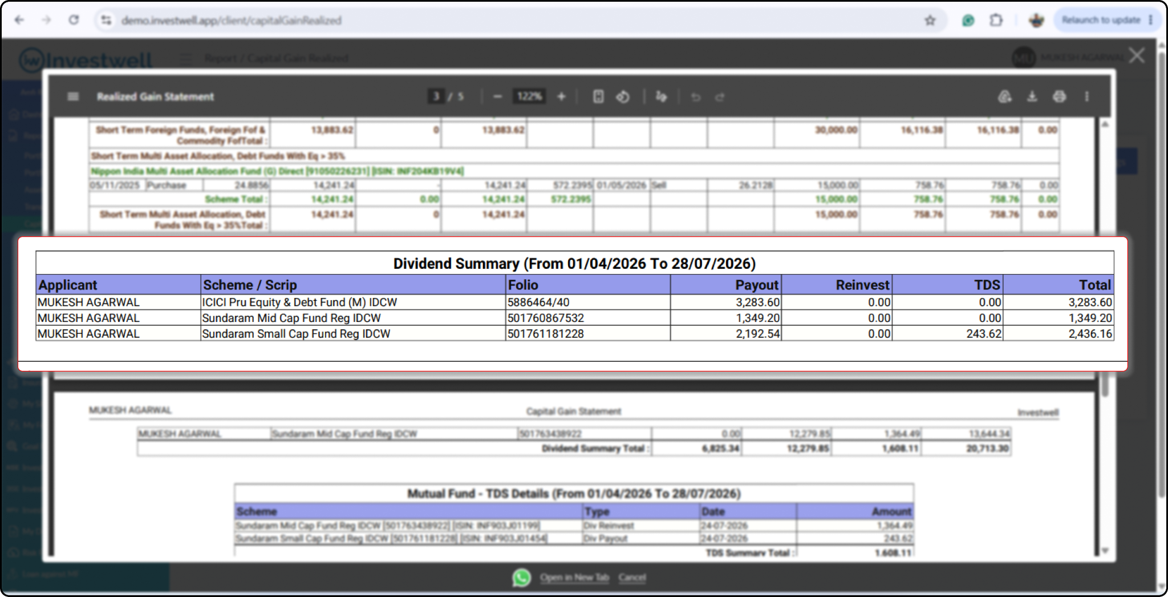Viewport: 1168px width, 597px height.
Task: Go back in browser history
Action: coord(19,20)
